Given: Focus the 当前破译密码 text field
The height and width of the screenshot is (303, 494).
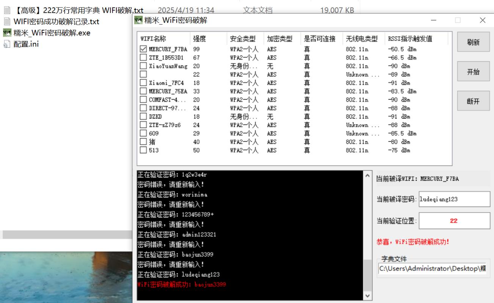Looking at the screenshot, I should pos(454,199).
